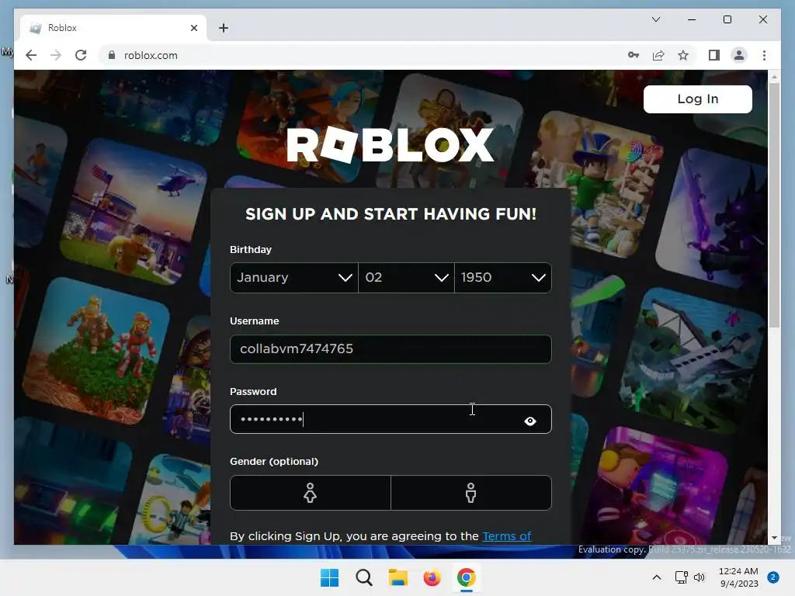The image size is (795, 596).
Task: Click the Chrome taskbar icon
Action: click(x=467, y=577)
